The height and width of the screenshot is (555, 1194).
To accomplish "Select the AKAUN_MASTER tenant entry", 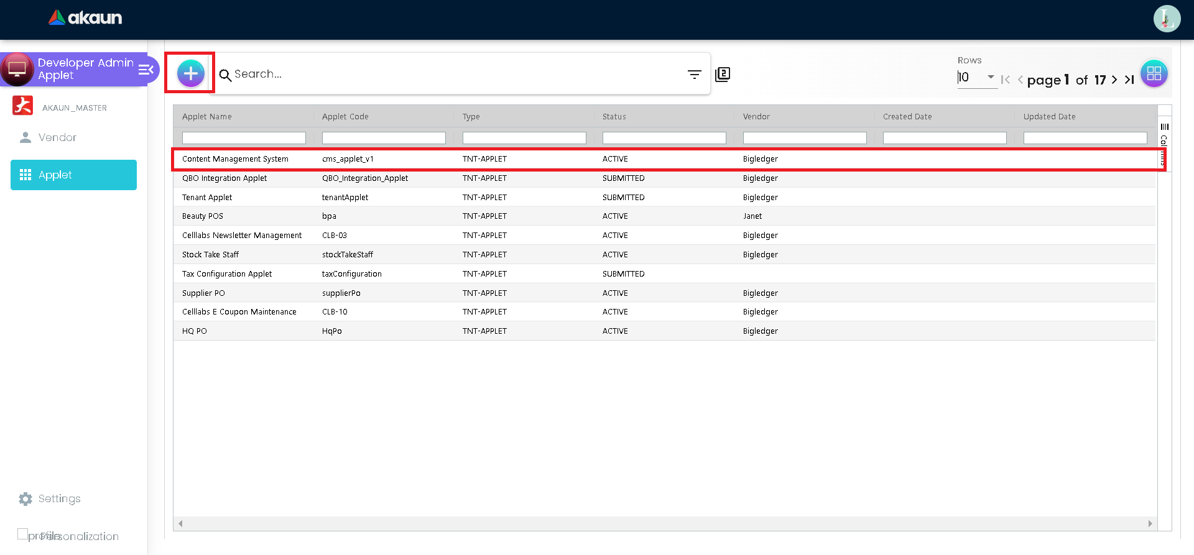I will 74,108.
